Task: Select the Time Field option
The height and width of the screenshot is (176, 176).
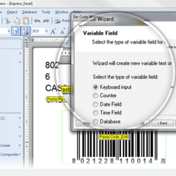Action: point(95,113)
